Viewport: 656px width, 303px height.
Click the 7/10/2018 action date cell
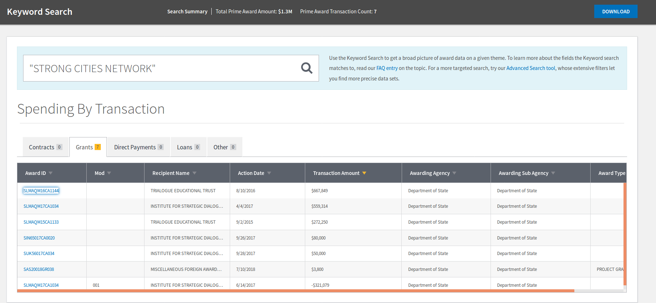click(267, 269)
